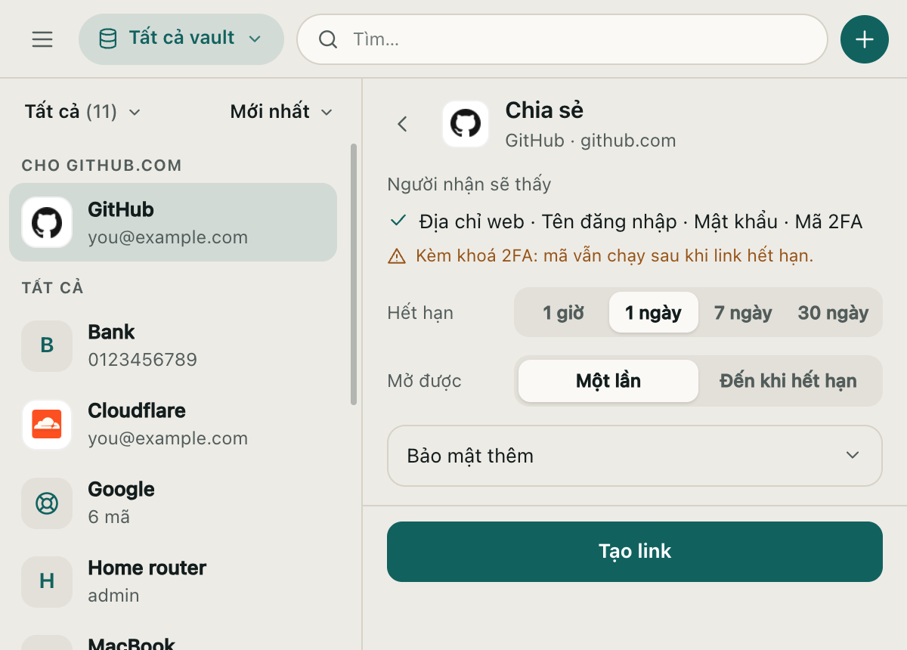Viewport: 907px width, 650px height.
Task: Click the Cloudflare cloud icon
Action: tap(47, 425)
